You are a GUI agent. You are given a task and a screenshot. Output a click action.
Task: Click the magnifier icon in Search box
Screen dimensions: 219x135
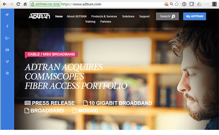pyautogui.click(x=173, y=16)
